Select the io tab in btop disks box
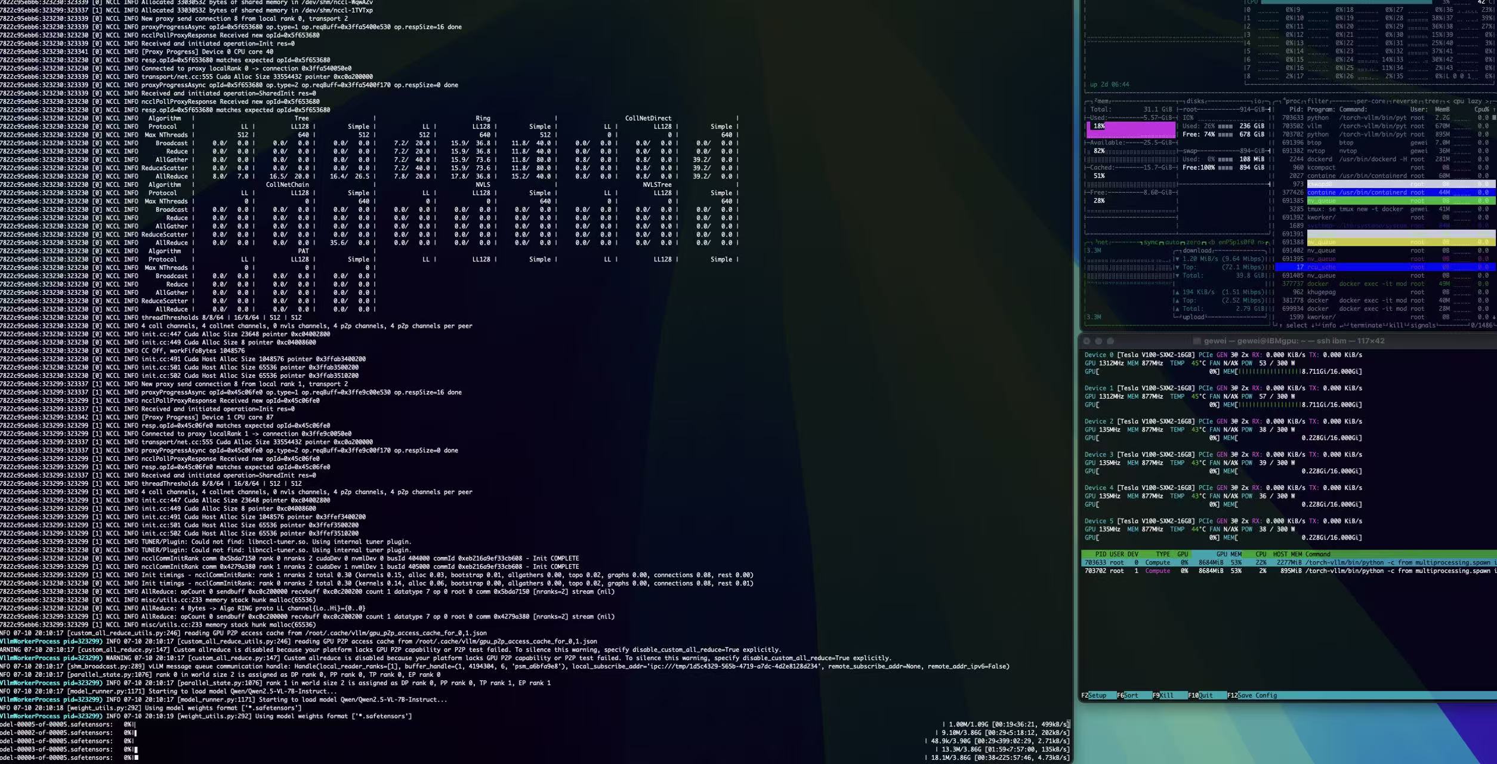 [1258, 101]
